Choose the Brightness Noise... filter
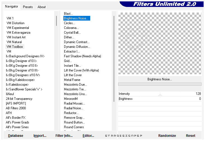This screenshot has width=205, height=141. click(x=77, y=18)
